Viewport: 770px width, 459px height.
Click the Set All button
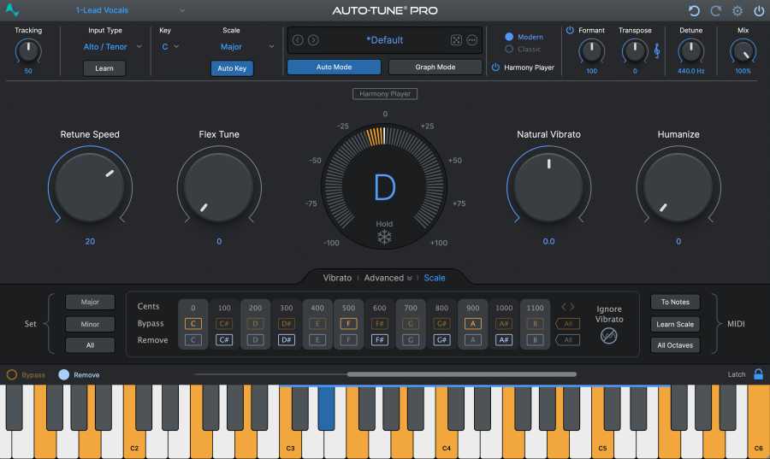point(90,345)
